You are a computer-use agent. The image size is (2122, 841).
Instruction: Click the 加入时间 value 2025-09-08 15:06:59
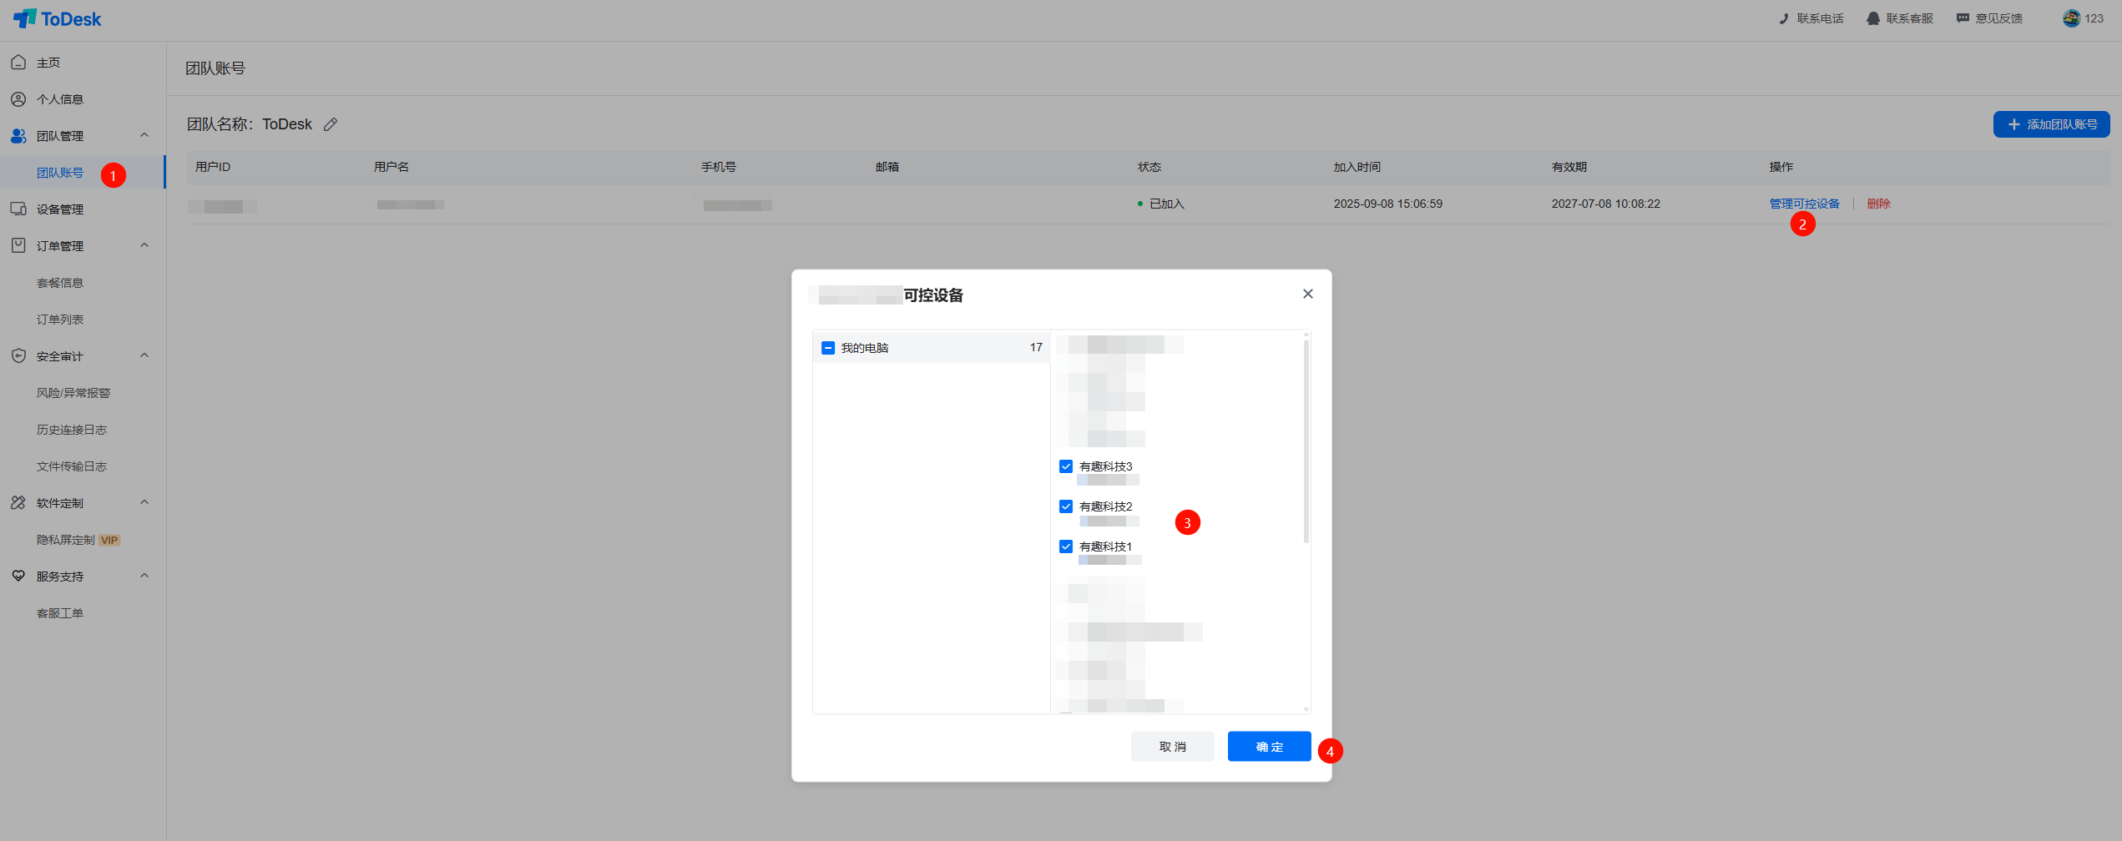[x=1387, y=204]
